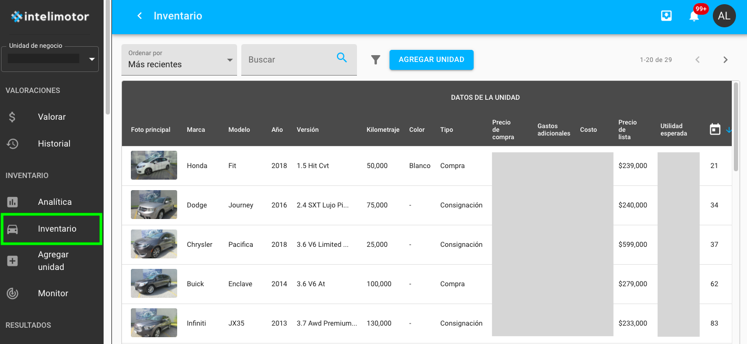
Task: Open the Infiniti JX35 photo thumbnail
Action: 154,323
